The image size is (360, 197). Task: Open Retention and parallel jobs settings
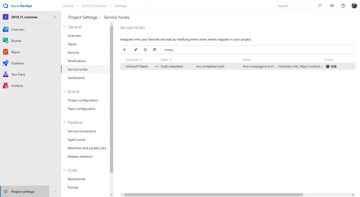point(87,148)
